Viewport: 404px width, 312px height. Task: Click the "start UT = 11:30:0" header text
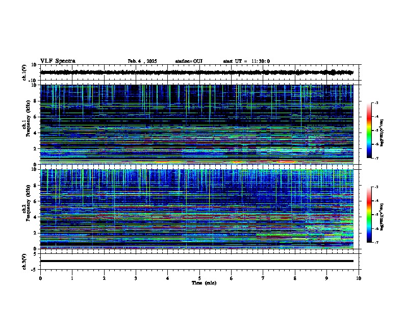(x=246, y=61)
